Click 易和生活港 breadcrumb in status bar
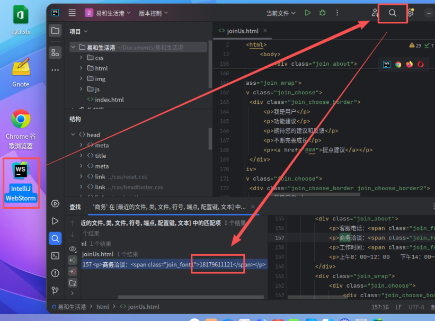The image size is (435, 321). pyautogui.click(x=69, y=307)
